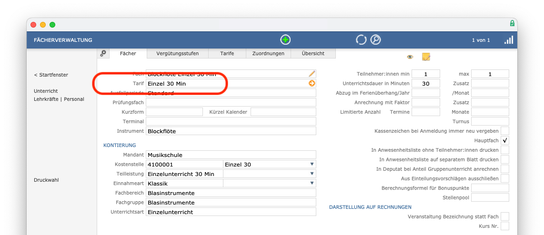This screenshot has width=544, height=235.
Task: Click the KONTIERUNG section heading
Action: coord(120,145)
